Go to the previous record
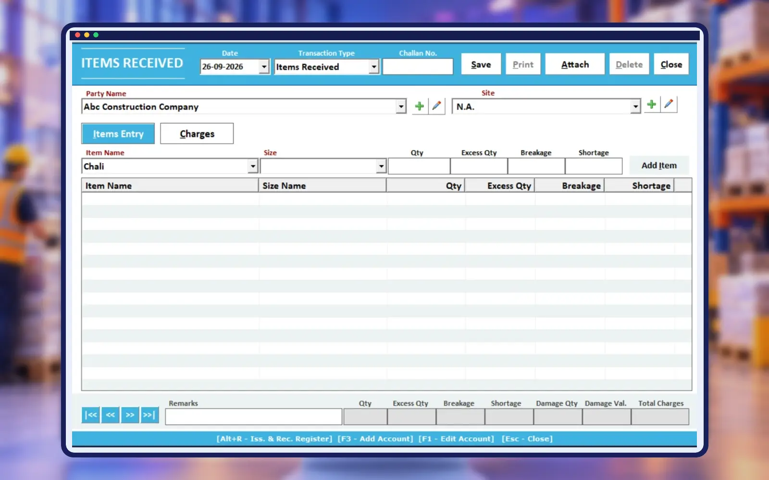Screen dimensions: 769x480 tap(111, 415)
